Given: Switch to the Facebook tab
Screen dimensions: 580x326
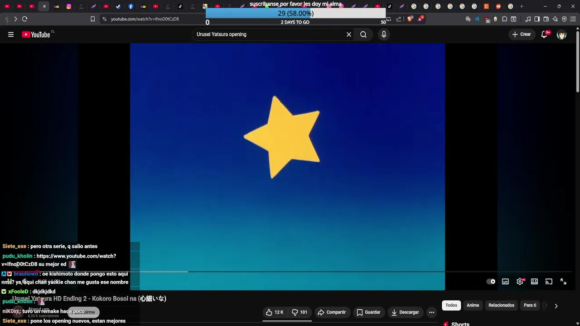Looking at the screenshot, I should pyautogui.click(x=130, y=6).
